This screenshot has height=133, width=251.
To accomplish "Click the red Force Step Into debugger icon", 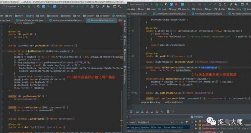I will (x=147, y=111).
